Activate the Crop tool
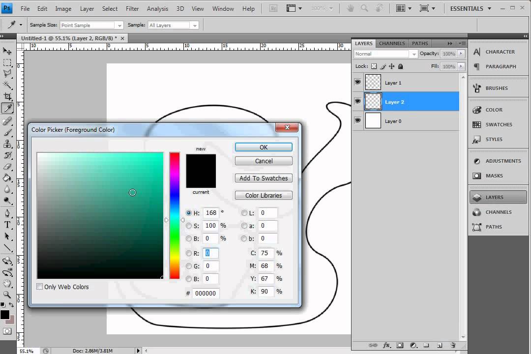The image size is (531, 354). click(7, 96)
